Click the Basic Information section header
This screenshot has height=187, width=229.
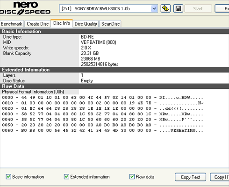pyautogui.click(x=114, y=31)
